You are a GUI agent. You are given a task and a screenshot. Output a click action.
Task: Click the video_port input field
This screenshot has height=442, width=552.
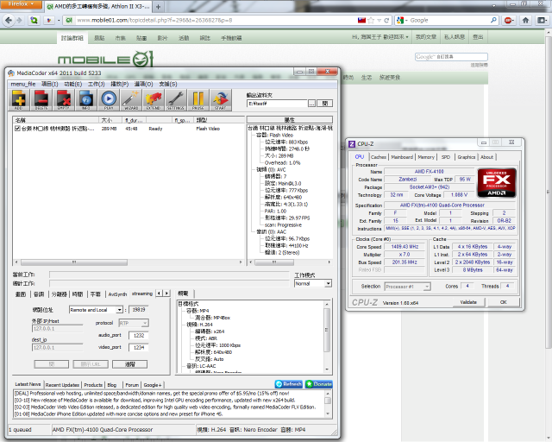138,348
